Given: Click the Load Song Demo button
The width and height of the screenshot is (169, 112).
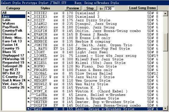Looking at the screenshot, I should tap(142, 8).
